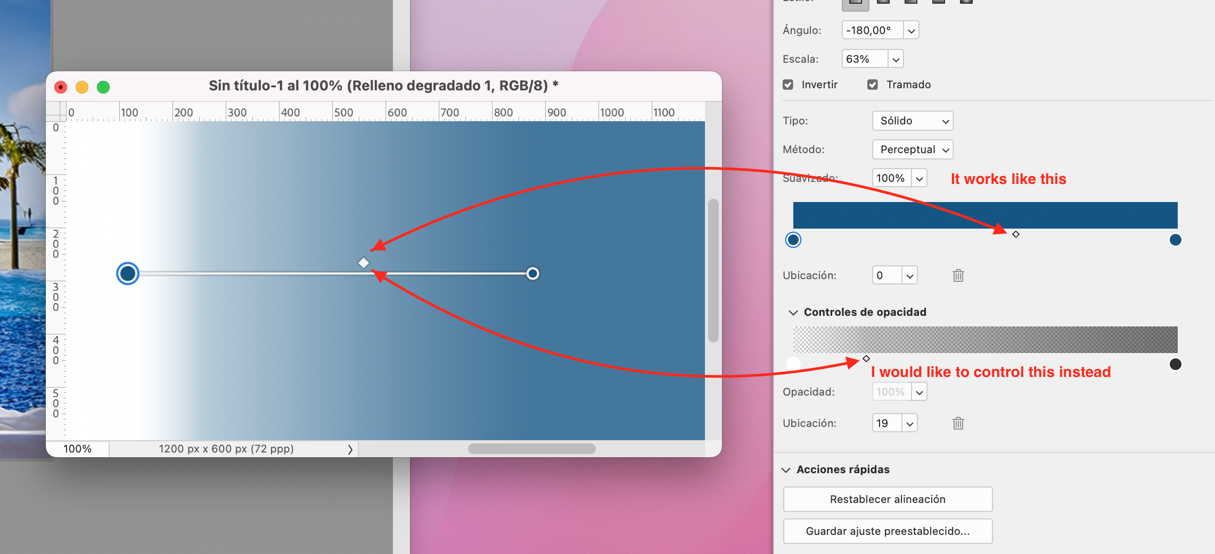Screen dimensions: 1215x554
Task: Click the trash icon beside Ubicación 0
Action: coord(958,275)
